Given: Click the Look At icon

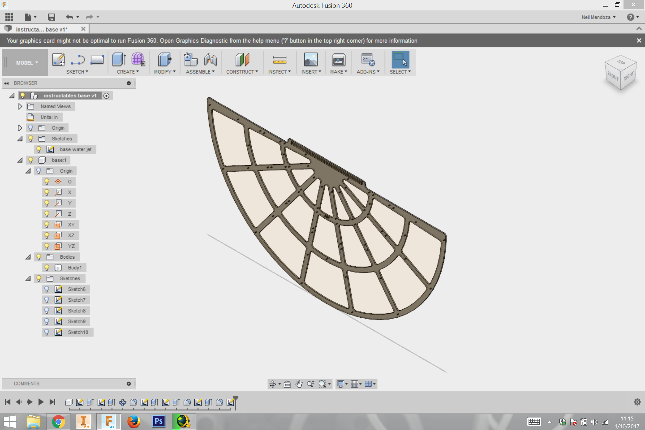Looking at the screenshot, I should [287, 384].
